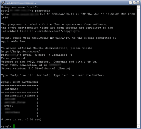
Task: Click the scrollbar up arrow
Action: [138, 7]
